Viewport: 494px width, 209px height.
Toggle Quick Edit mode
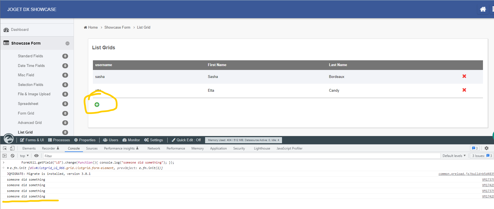coord(186,140)
